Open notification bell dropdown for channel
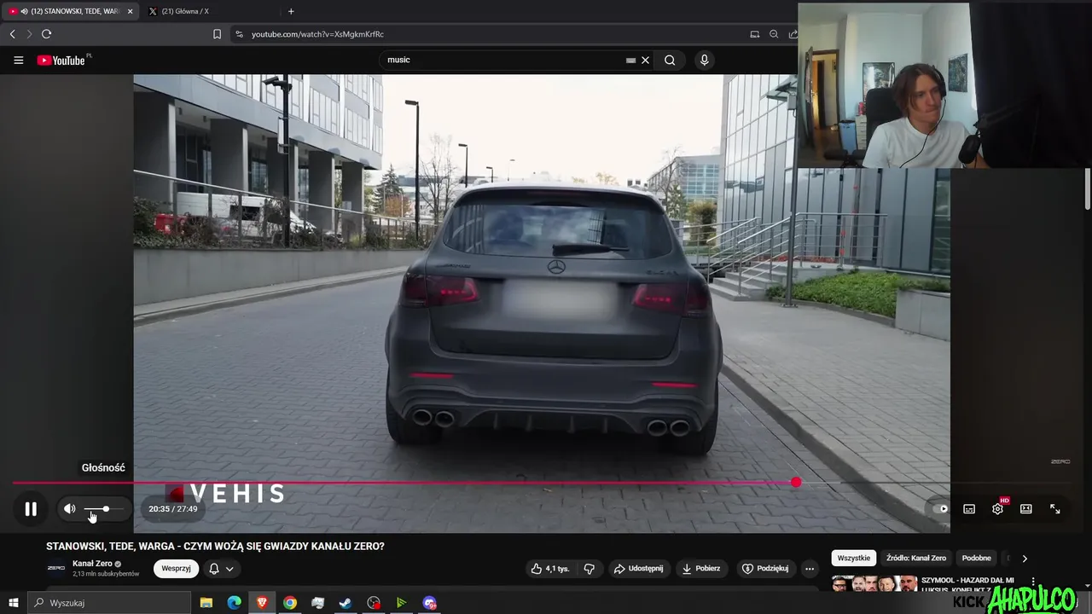 [221, 569]
